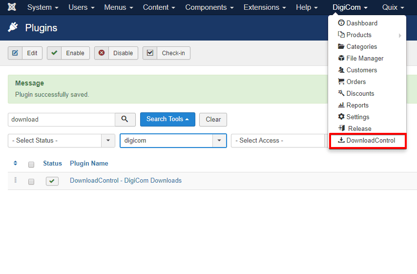Viewport: 417px width, 274px height.
Task: Select DownloadControl in DigiCom menu
Action: [x=370, y=141]
